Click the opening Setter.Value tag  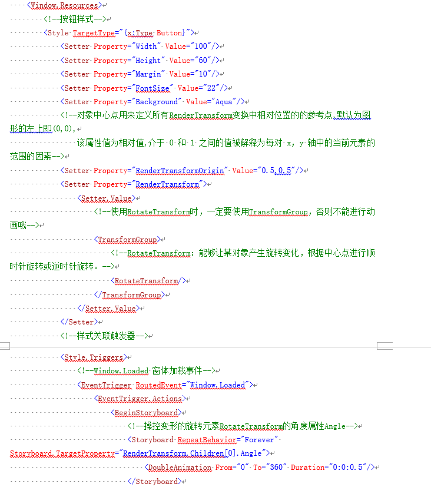(107, 198)
